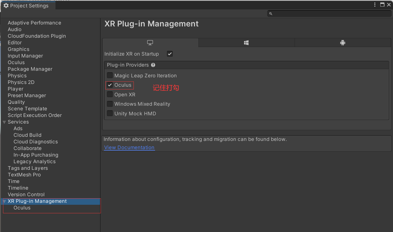Toggle Initialize XR on Startup checkbox
This screenshot has width=393, height=232.
click(x=170, y=54)
